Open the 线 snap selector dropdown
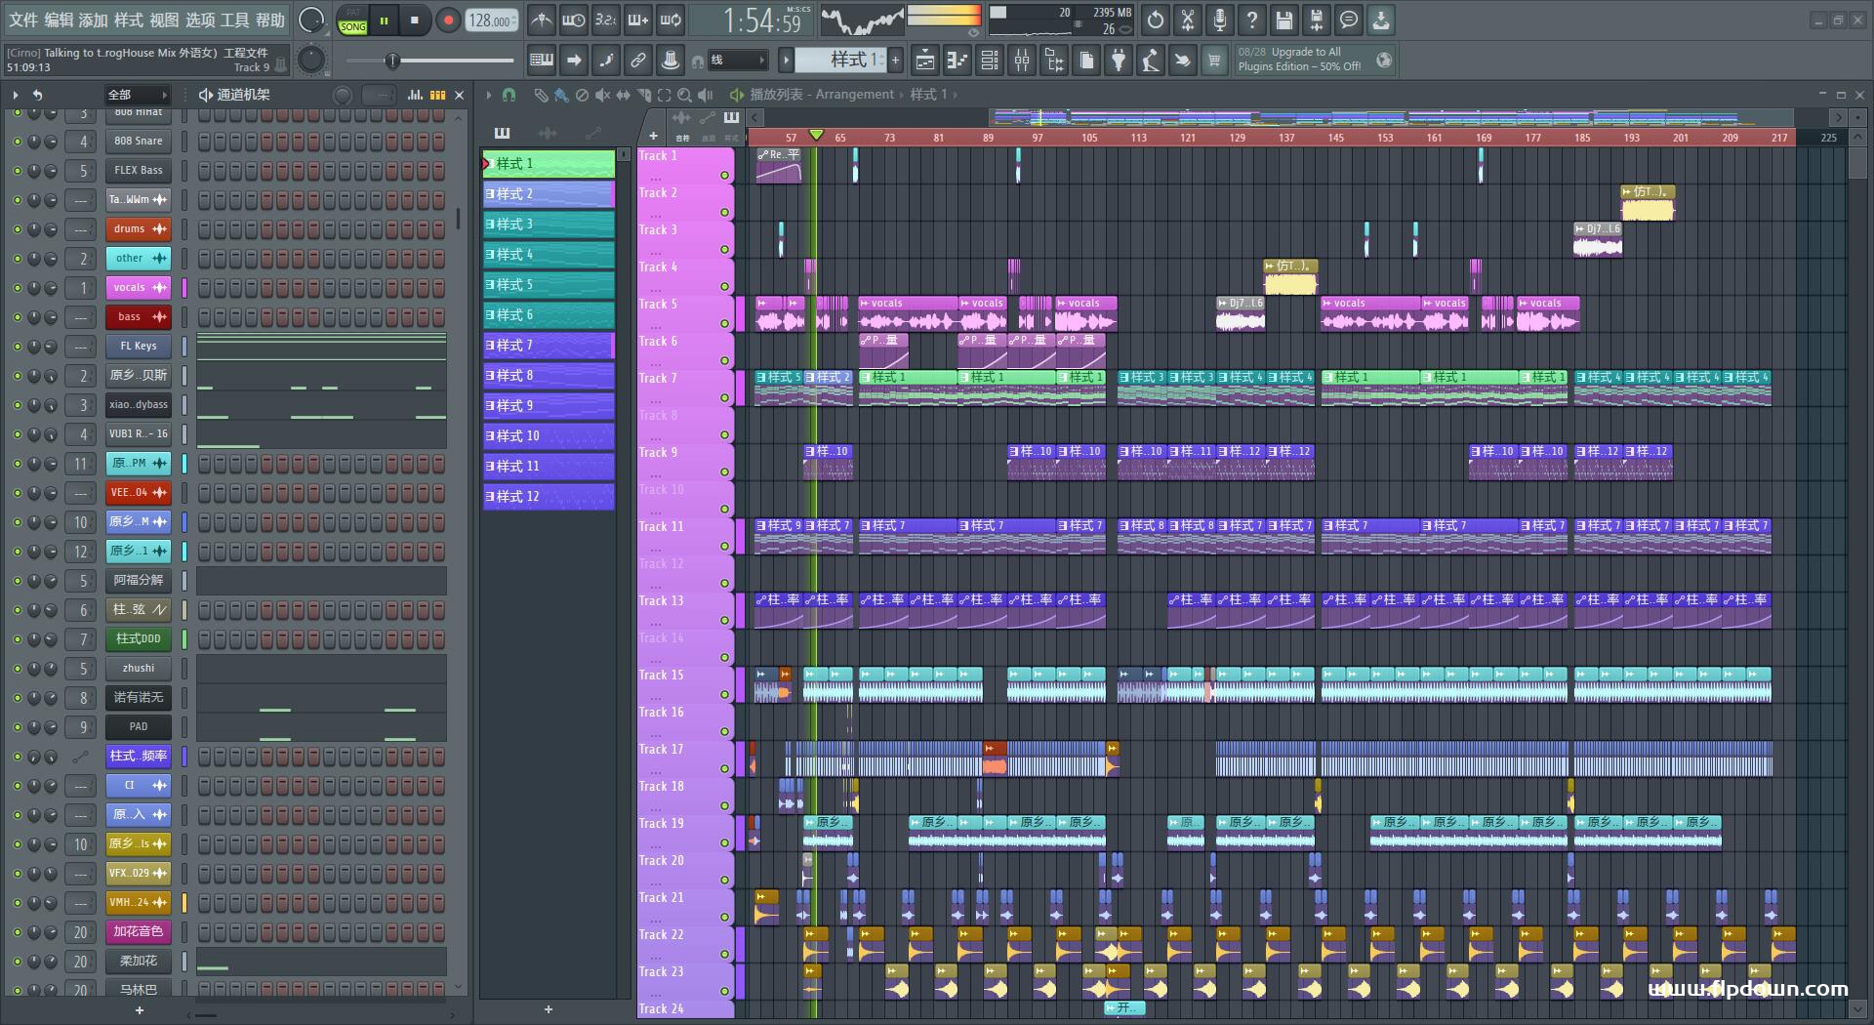 coord(737,61)
